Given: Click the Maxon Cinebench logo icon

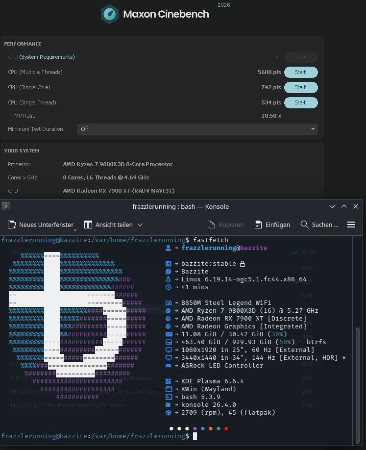Looking at the screenshot, I should pos(110,14).
